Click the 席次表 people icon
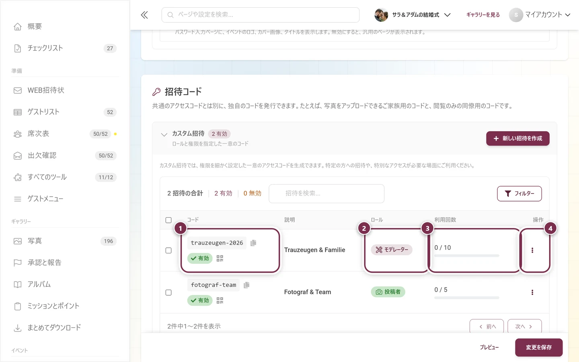This screenshot has width=579, height=362. click(18, 134)
